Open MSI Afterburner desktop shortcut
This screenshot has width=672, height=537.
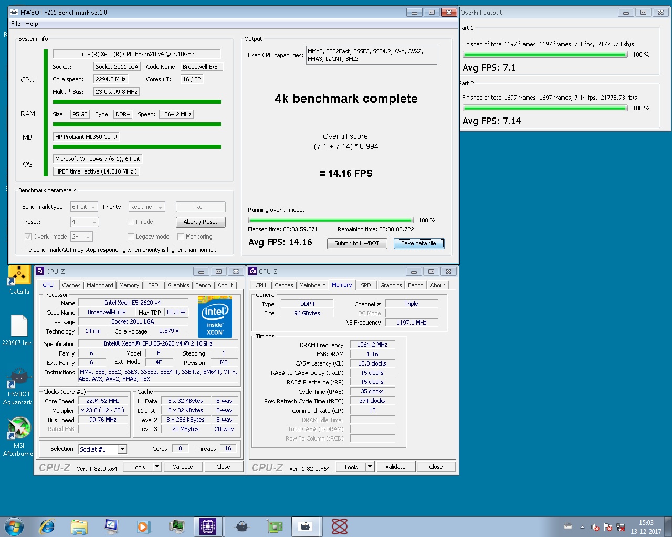[19, 437]
